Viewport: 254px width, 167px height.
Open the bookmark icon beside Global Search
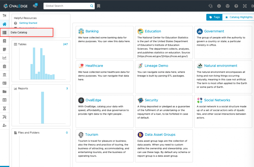pyautogui.click(x=98, y=6)
